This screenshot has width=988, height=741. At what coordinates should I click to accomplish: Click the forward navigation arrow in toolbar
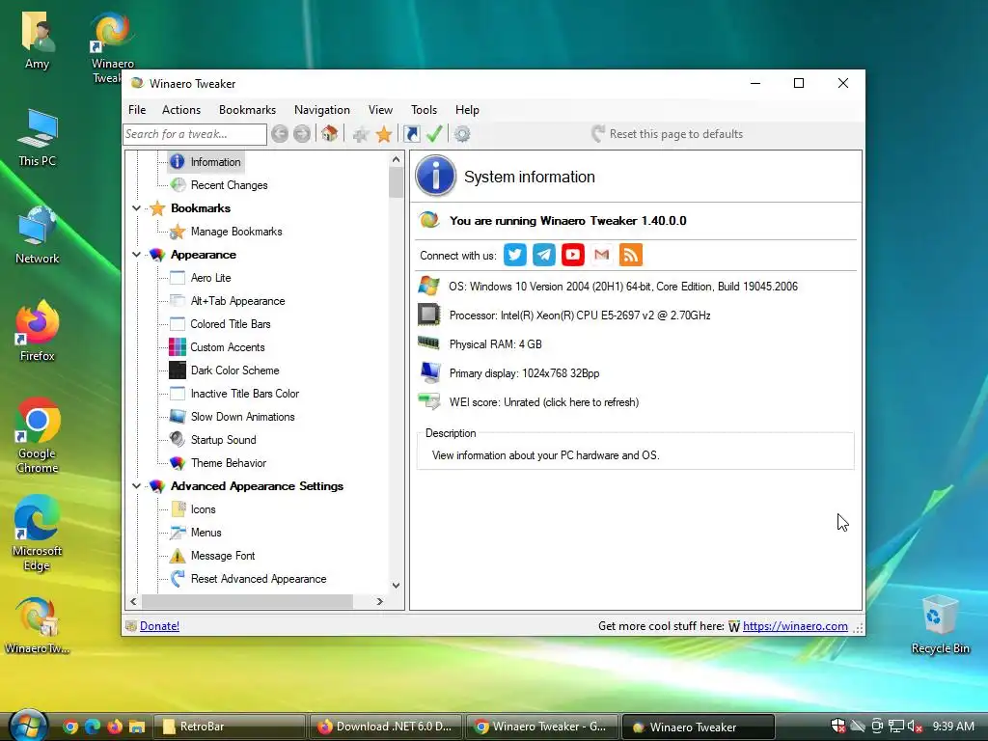[302, 133]
